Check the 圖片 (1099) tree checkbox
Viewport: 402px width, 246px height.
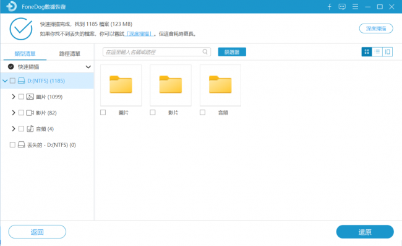tap(21, 97)
